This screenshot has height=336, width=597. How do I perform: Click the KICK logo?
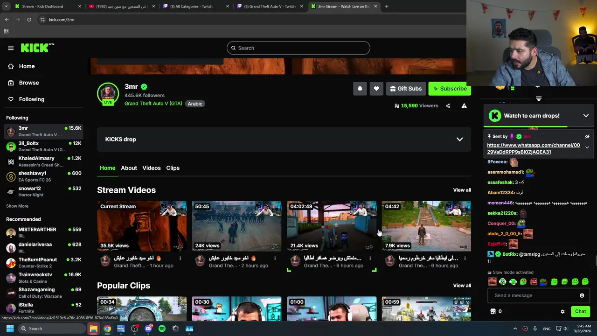(37, 48)
